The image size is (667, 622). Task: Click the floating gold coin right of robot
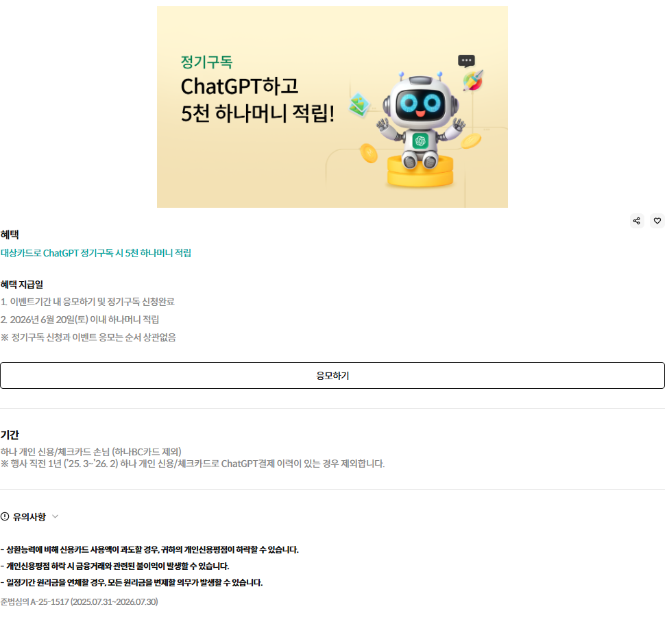pyautogui.click(x=472, y=141)
